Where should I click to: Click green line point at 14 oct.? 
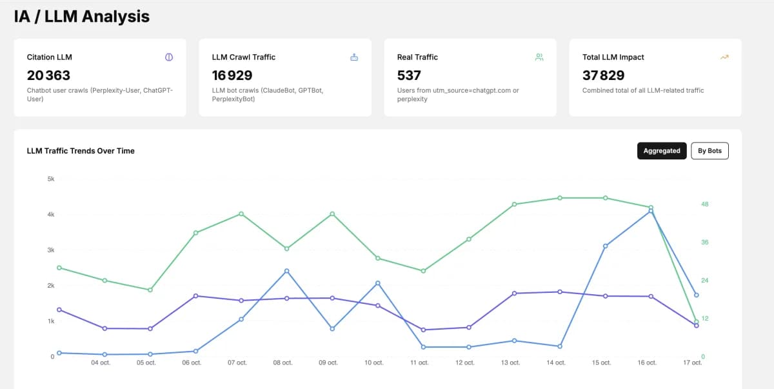click(x=560, y=198)
